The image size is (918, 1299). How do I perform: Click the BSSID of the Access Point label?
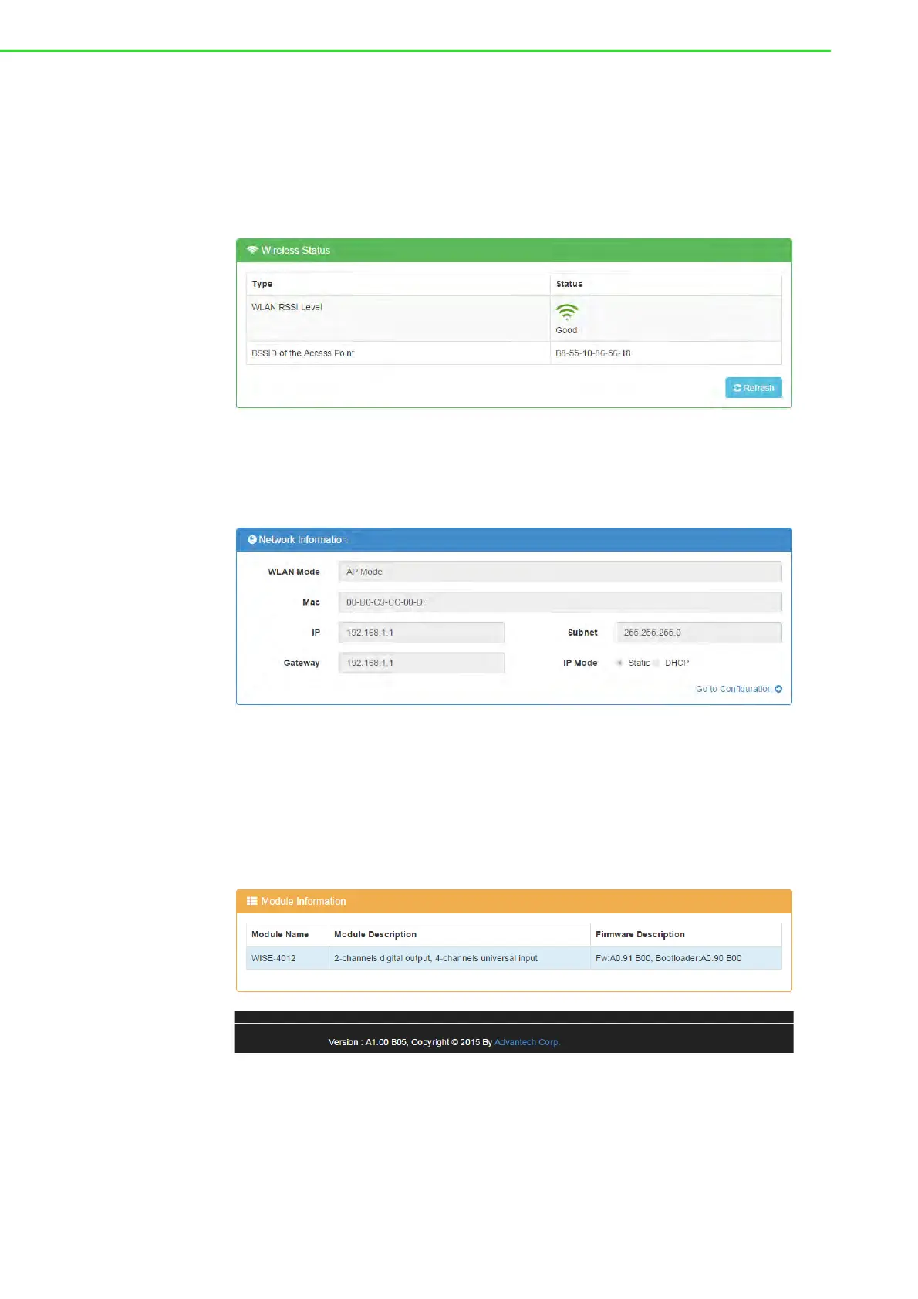(x=303, y=353)
